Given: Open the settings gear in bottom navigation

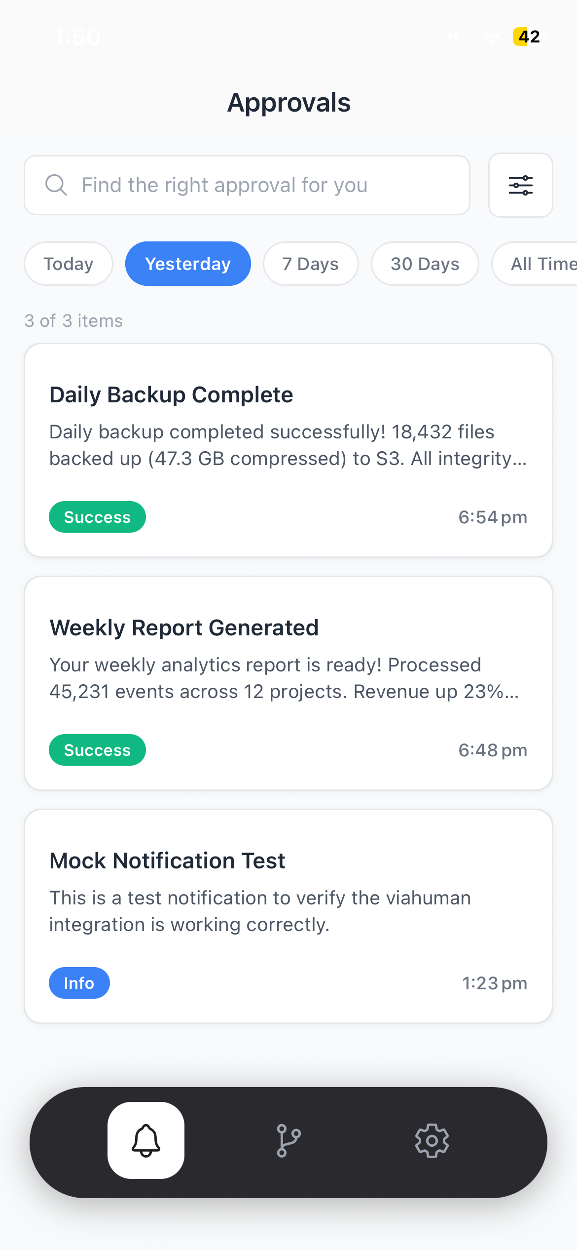Looking at the screenshot, I should point(432,1141).
